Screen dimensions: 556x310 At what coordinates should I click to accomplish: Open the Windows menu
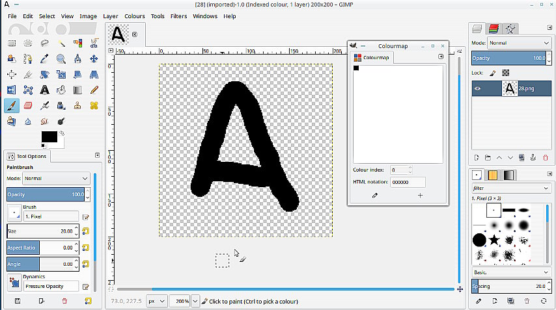(205, 16)
